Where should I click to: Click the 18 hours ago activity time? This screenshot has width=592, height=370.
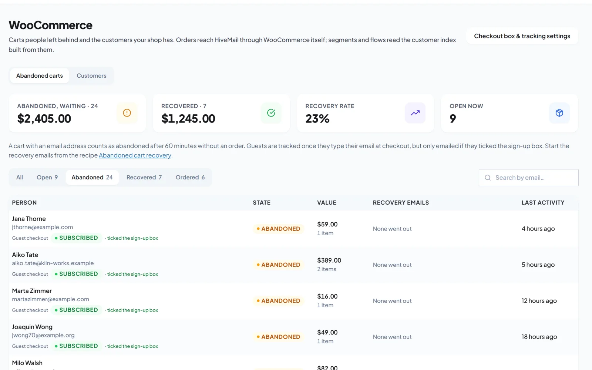(x=539, y=337)
